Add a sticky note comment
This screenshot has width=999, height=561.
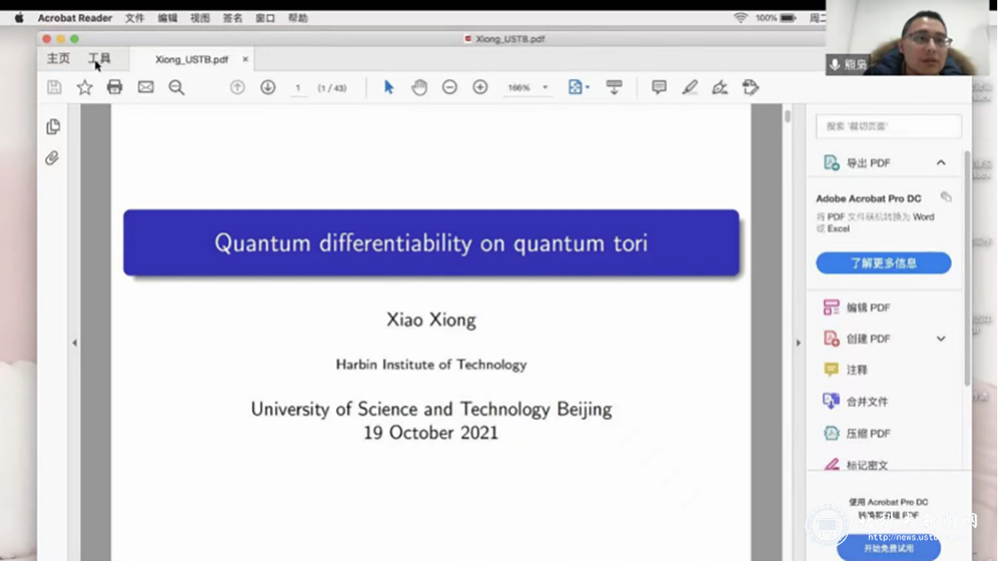coord(659,87)
